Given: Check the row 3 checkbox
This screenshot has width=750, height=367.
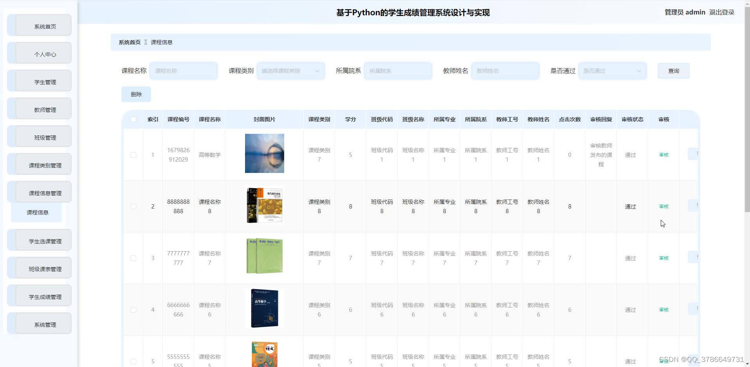Looking at the screenshot, I should tap(133, 258).
